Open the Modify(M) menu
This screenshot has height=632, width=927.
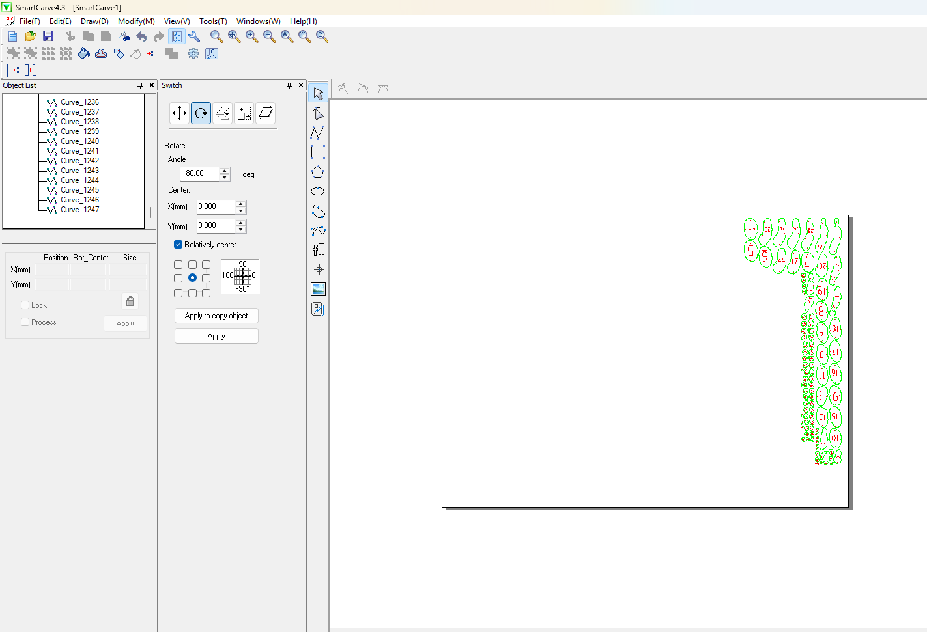tap(136, 21)
